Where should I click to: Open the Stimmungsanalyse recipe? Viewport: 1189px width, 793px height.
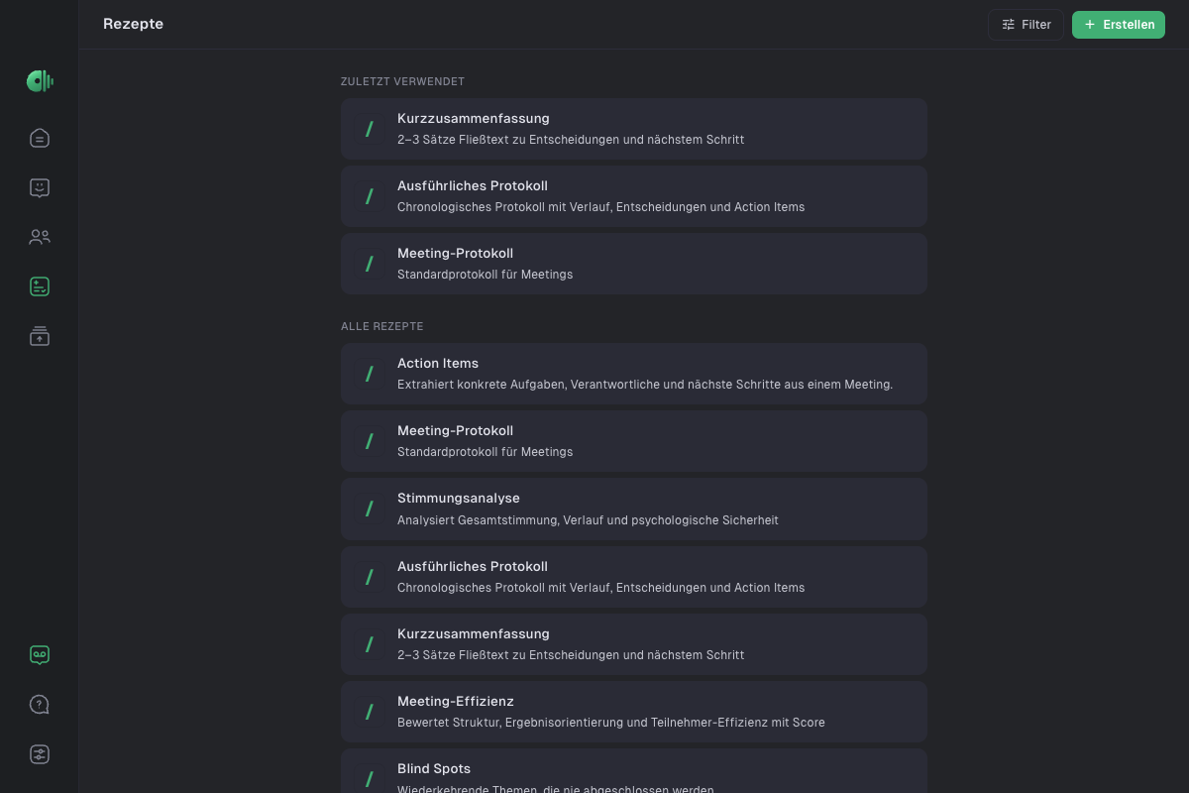634,509
